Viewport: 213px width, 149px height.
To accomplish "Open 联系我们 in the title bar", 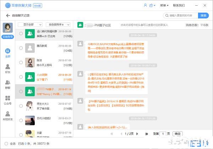I will (x=179, y=5).
